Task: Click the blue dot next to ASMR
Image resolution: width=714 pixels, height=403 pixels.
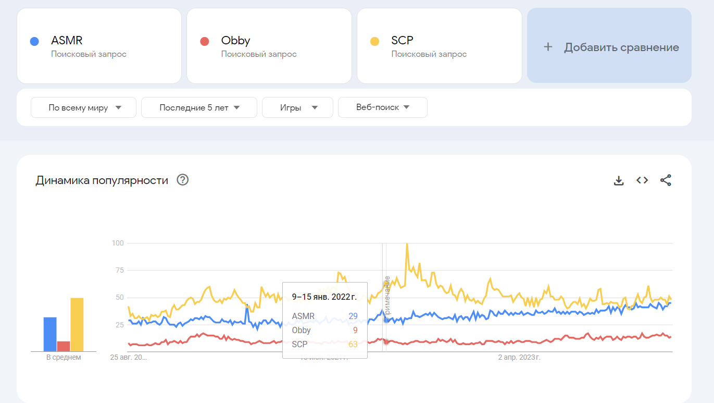Action: [34, 41]
